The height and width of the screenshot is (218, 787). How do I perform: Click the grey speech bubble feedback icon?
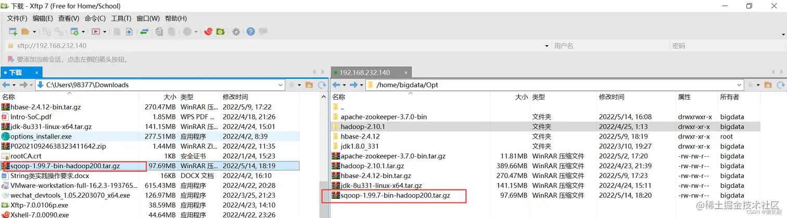[263, 32]
